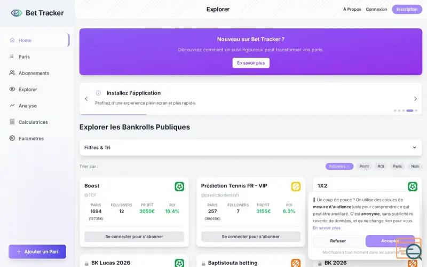
Task: Sort bankrolls by Profit
Action: pyautogui.click(x=364, y=166)
